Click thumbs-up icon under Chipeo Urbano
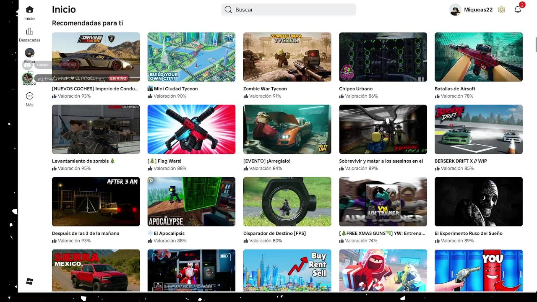Screen dimensions: 537x302 coord(341,96)
